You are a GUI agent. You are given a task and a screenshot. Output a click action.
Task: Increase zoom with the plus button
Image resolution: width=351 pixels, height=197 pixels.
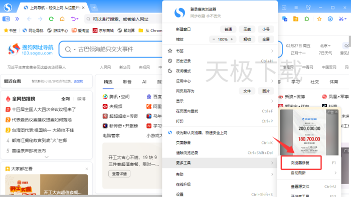232,39
